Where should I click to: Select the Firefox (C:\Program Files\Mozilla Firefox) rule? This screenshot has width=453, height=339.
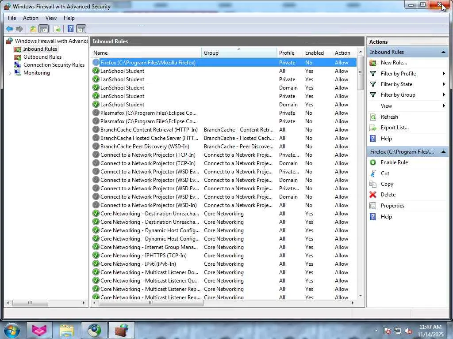pos(224,63)
